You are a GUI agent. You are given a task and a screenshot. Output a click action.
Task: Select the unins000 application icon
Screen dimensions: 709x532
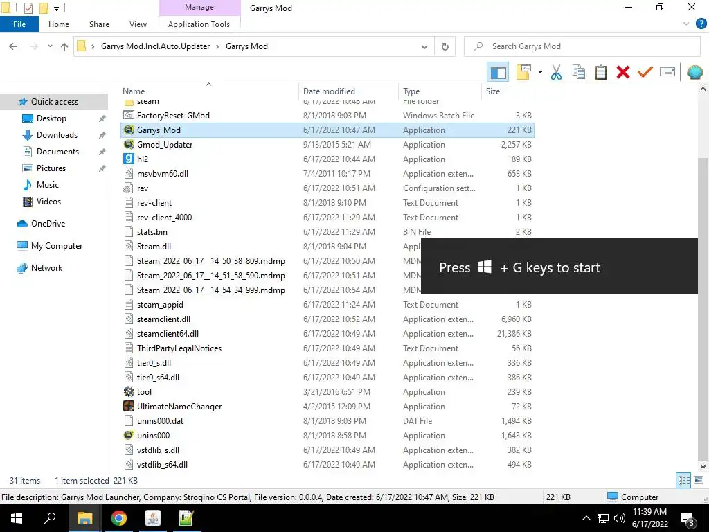click(x=129, y=435)
